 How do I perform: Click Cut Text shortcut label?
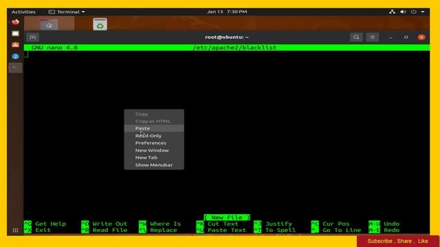(x=223, y=224)
